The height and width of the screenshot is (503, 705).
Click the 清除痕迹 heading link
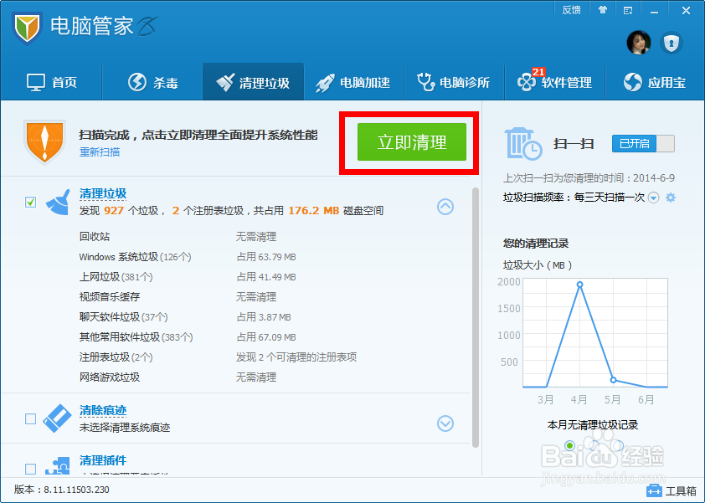pyautogui.click(x=103, y=410)
